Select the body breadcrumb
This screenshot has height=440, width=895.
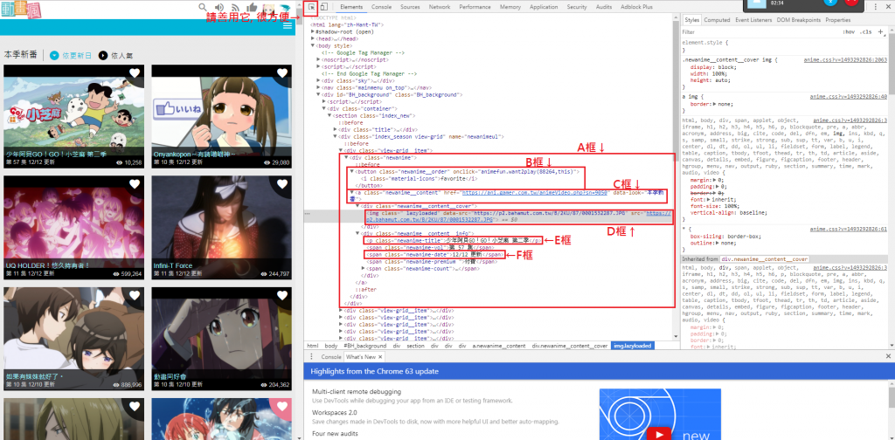pyautogui.click(x=331, y=346)
